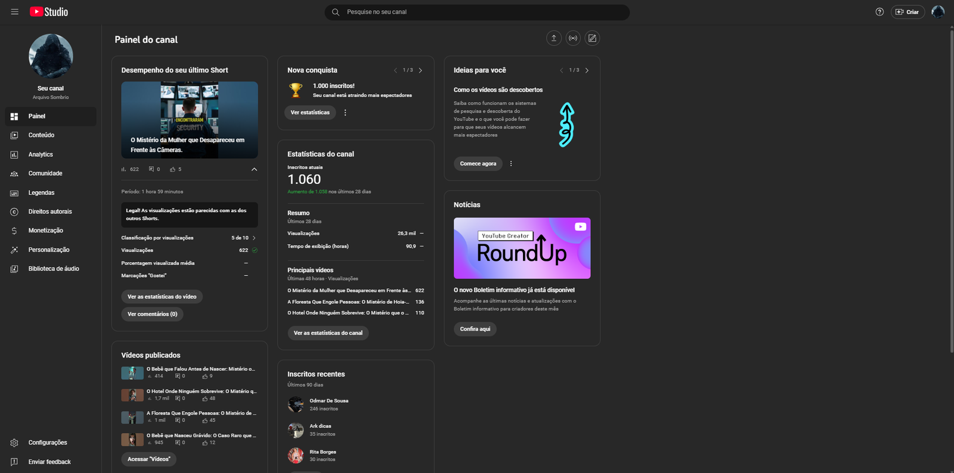
Task: Click the O novo Boletim informativo headline
Action: [x=514, y=290]
